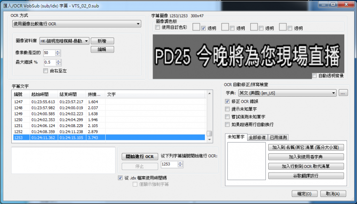Click the unknown words list box
Image resolution: width=357 pixels, height=204 pixels.
pos(247,161)
